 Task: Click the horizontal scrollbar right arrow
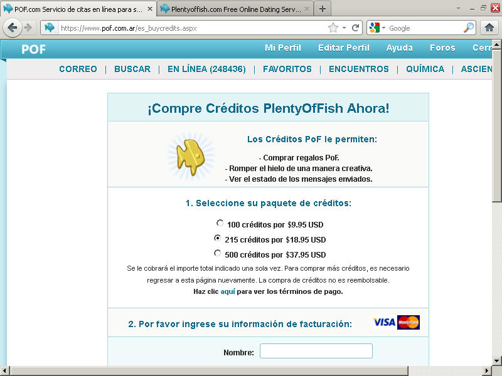pos(487,371)
